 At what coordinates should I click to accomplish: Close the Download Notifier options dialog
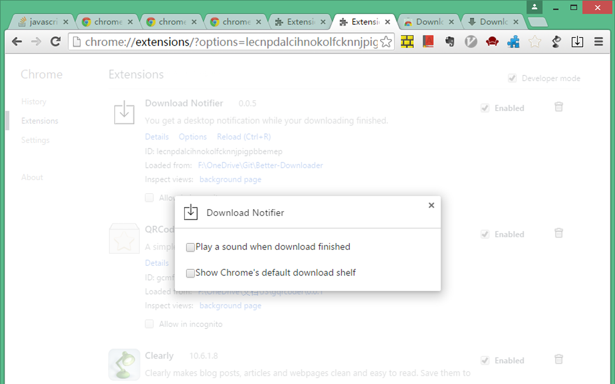(x=431, y=205)
